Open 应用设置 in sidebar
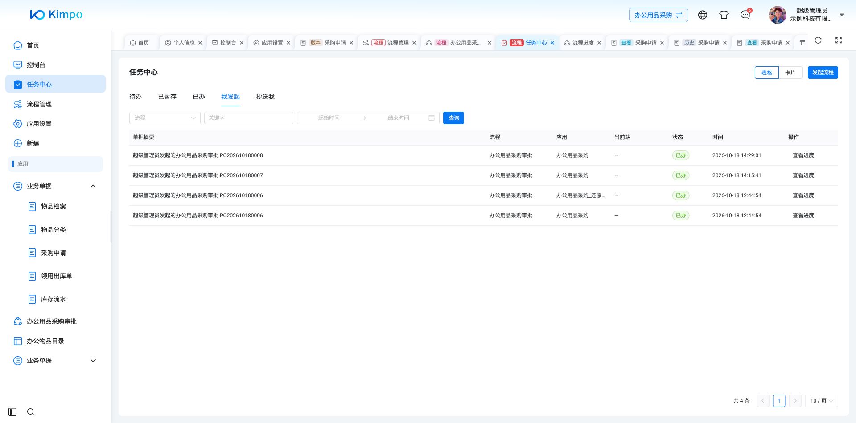 pyautogui.click(x=55, y=123)
